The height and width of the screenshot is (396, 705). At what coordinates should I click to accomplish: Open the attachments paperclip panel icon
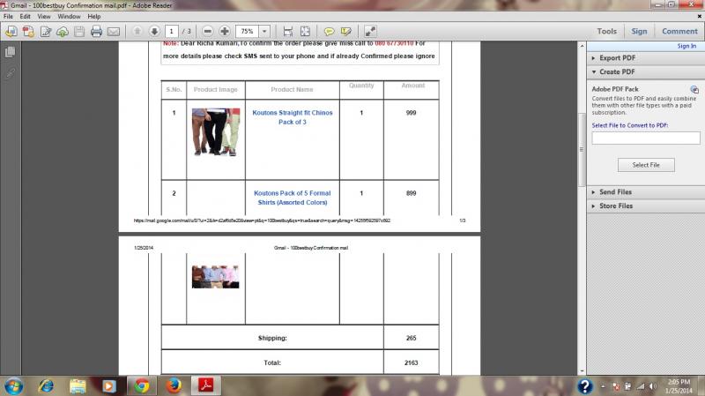(x=11, y=72)
